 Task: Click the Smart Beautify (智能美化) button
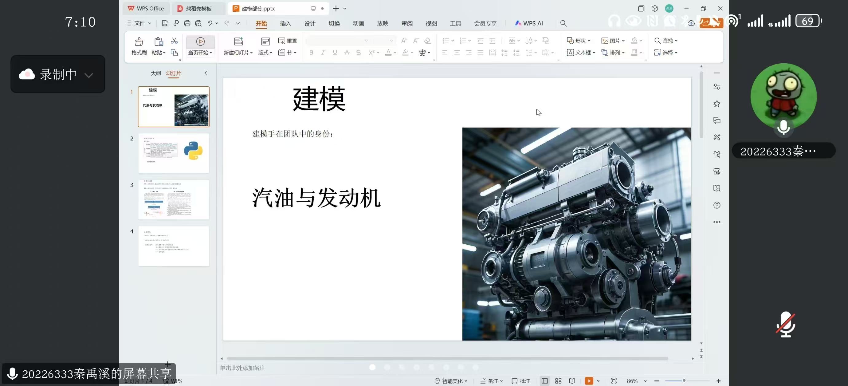(x=451, y=381)
